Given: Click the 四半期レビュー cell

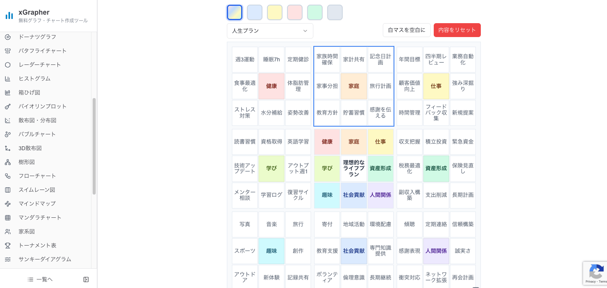Looking at the screenshot, I should 436,59.
